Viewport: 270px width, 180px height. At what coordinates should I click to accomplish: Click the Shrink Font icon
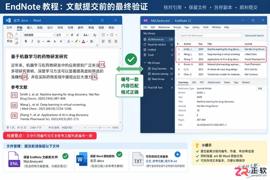coord(78,35)
